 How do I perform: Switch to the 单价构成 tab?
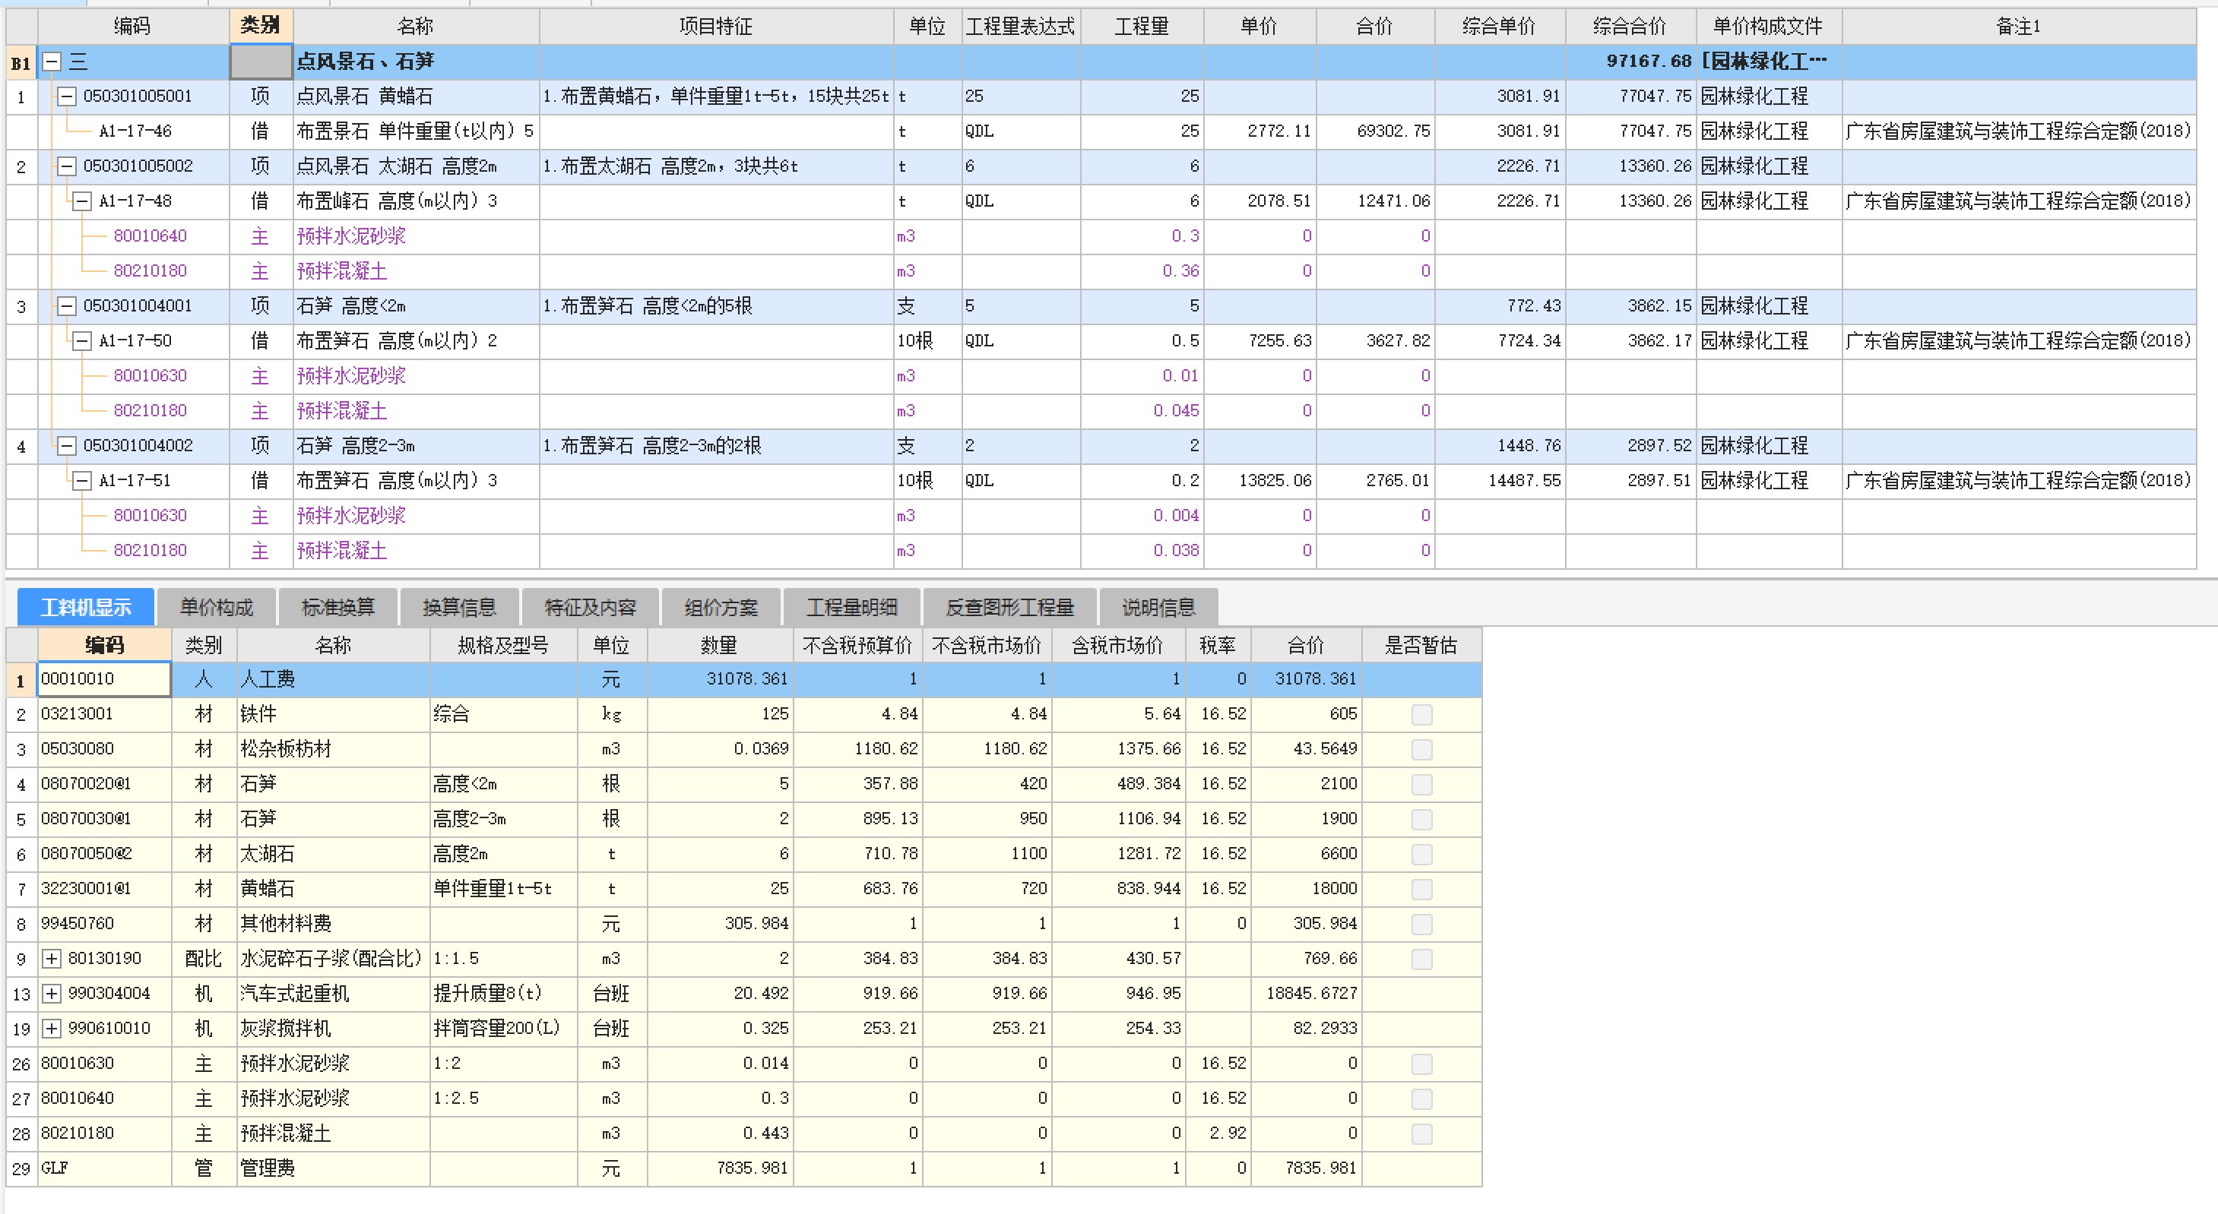pos(216,608)
